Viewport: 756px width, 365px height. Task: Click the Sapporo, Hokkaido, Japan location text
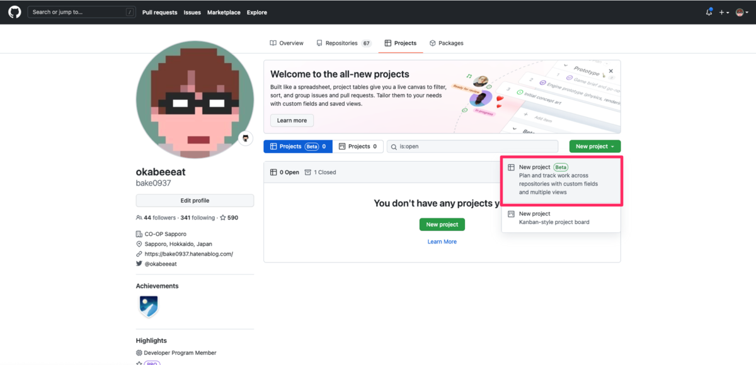coord(178,244)
